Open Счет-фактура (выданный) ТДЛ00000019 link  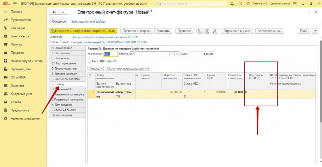pyautogui.click(x=109, y=42)
